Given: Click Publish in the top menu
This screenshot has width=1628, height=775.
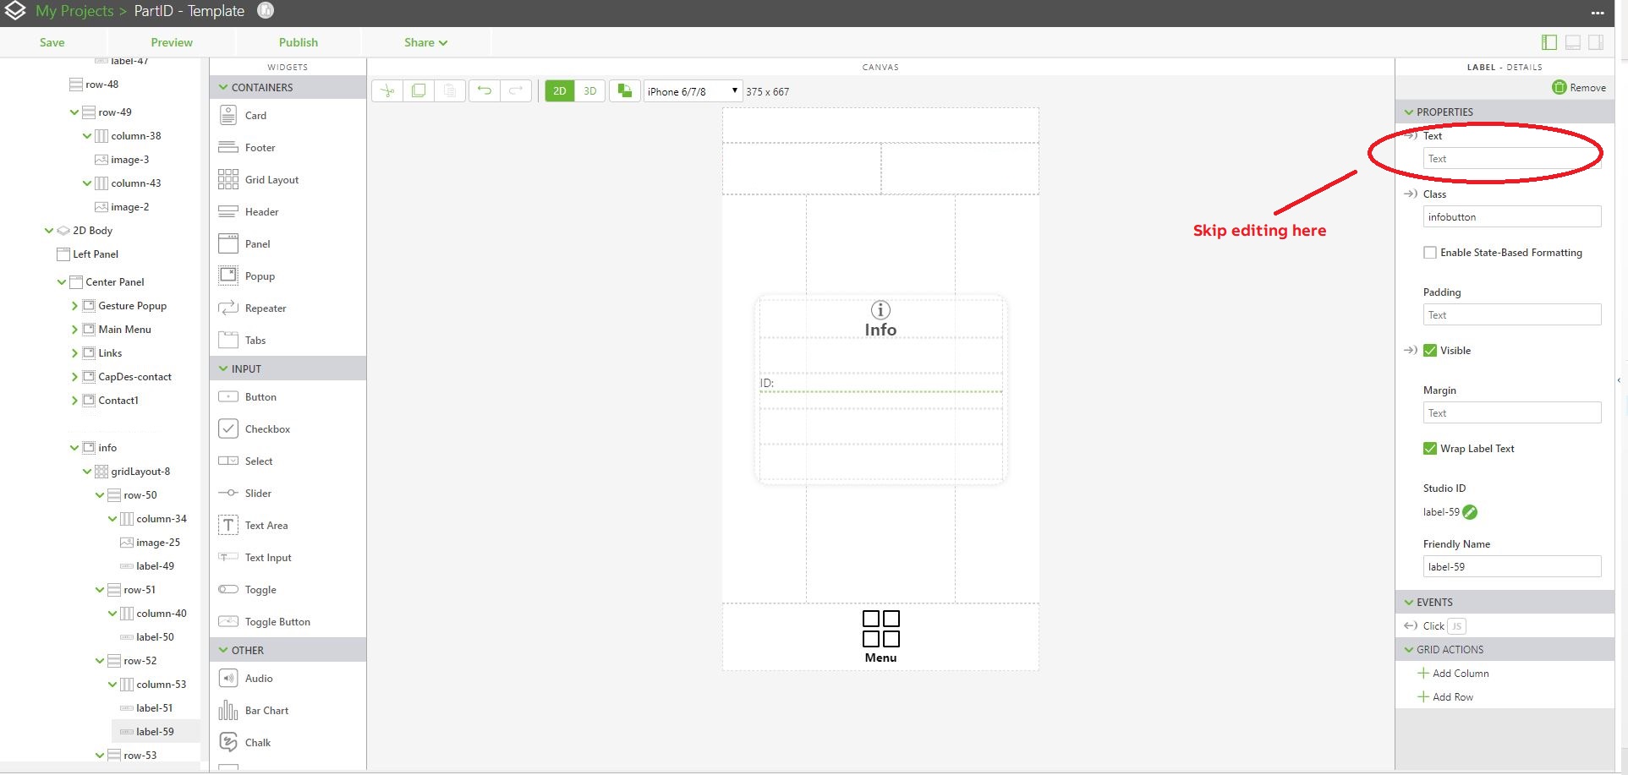Looking at the screenshot, I should [x=299, y=42].
